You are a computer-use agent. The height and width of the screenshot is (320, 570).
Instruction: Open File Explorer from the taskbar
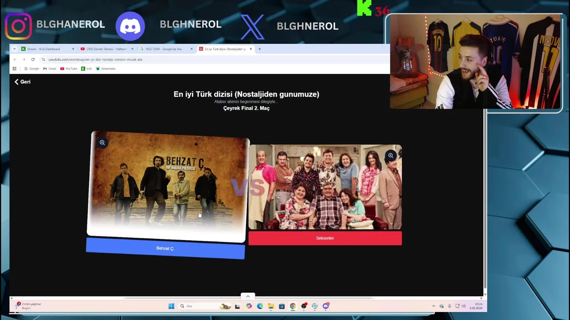point(271,306)
